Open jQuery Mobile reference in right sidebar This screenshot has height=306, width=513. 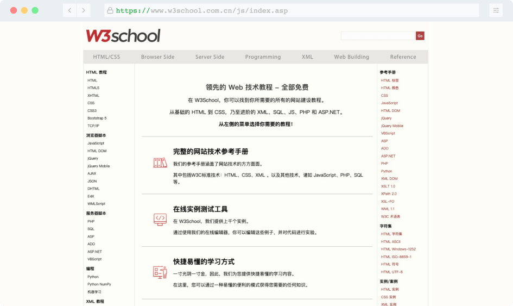click(x=392, y=126)
